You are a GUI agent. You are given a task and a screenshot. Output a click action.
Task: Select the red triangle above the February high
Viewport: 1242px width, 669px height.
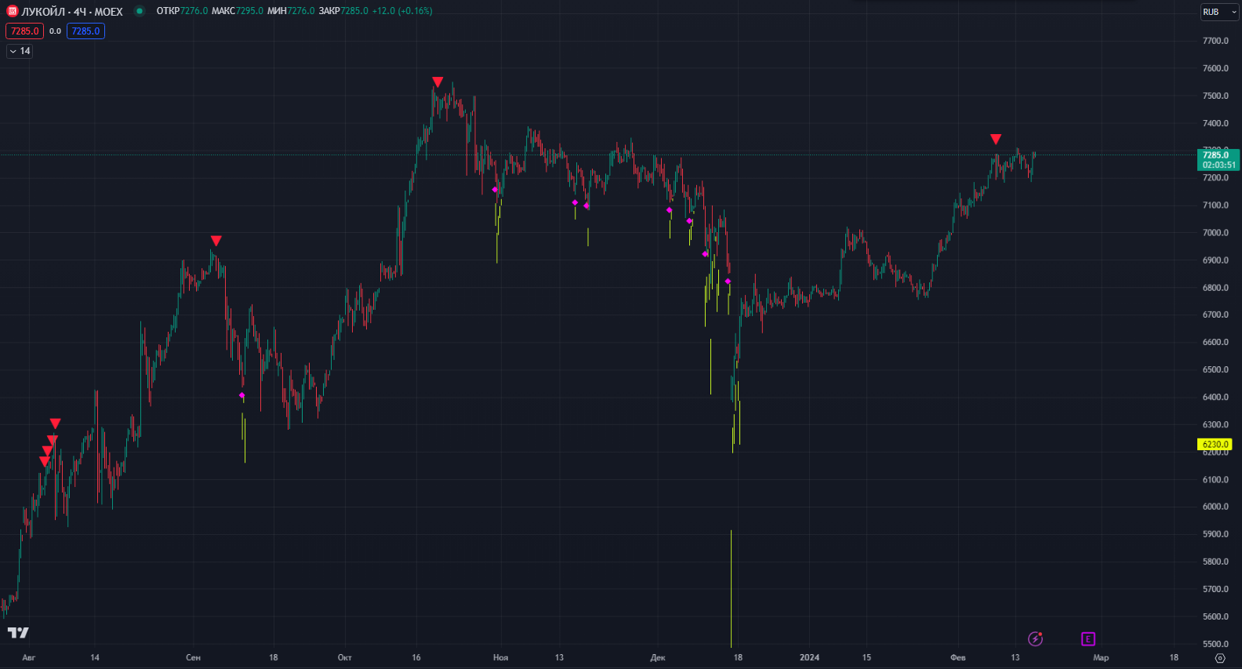[x=996, y=139]
